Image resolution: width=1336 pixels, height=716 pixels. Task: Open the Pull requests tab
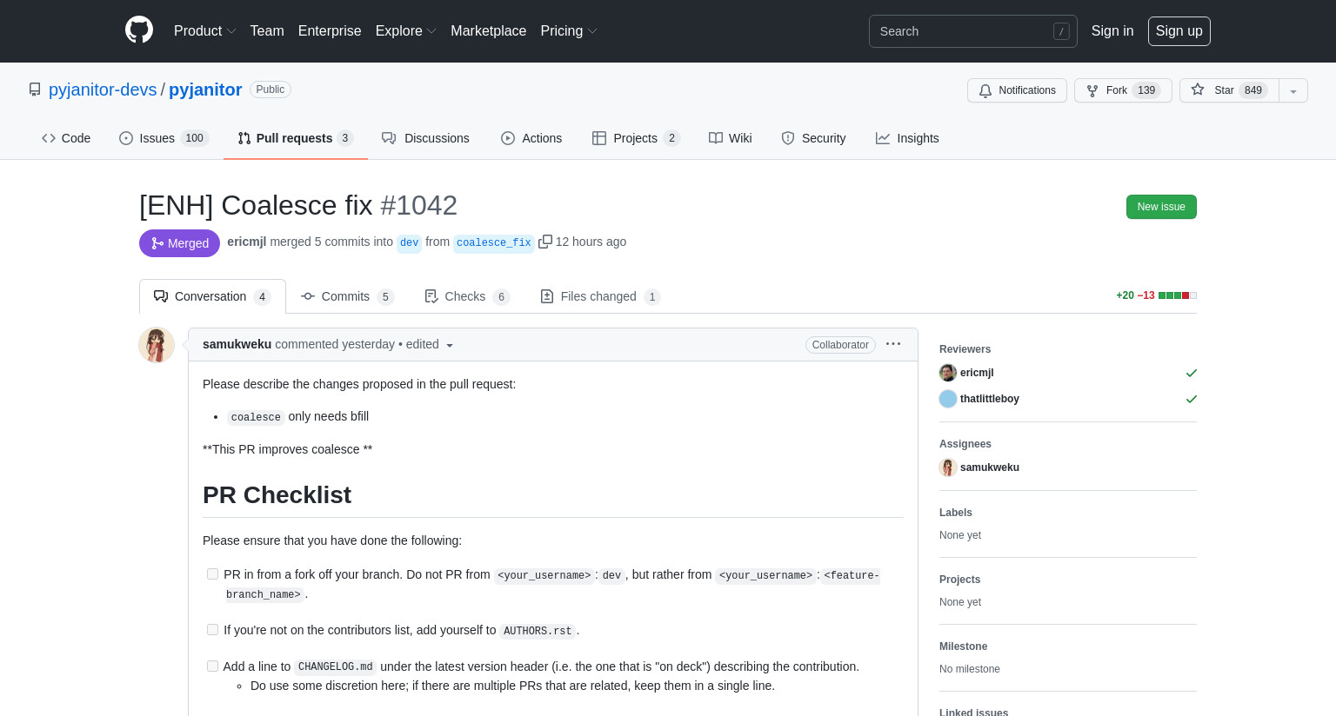click(x=295, y=138)
